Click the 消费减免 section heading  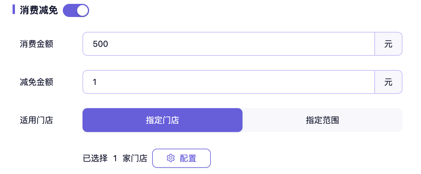point(39,10)
